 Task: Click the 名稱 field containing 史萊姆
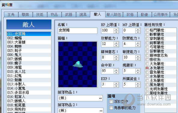click(x=78, y=31)
